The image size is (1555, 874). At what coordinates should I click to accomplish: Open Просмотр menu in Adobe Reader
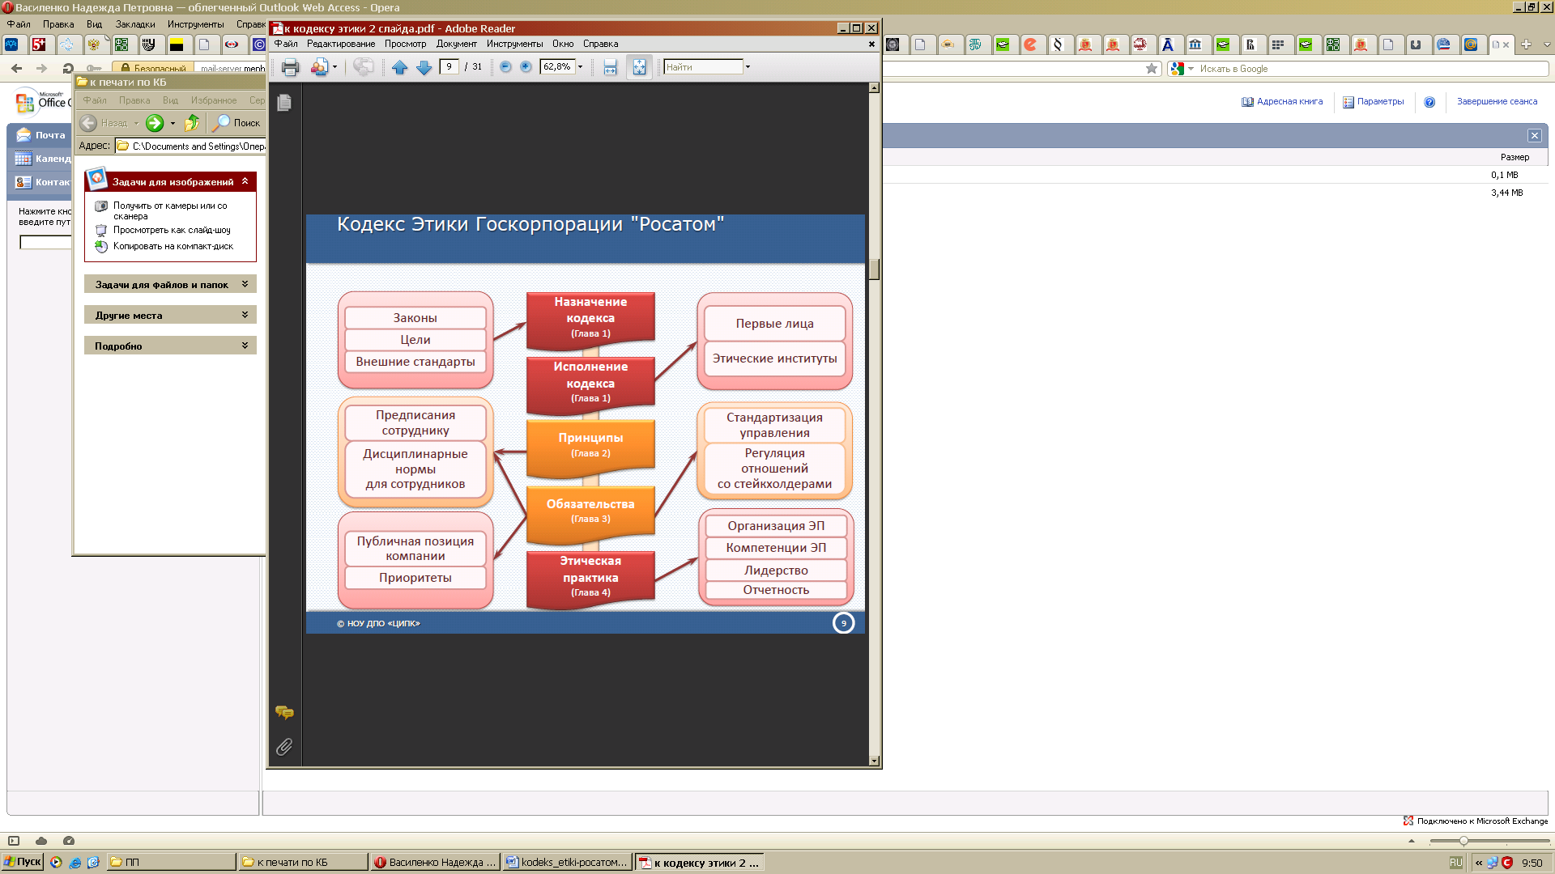tap(405, 44)
